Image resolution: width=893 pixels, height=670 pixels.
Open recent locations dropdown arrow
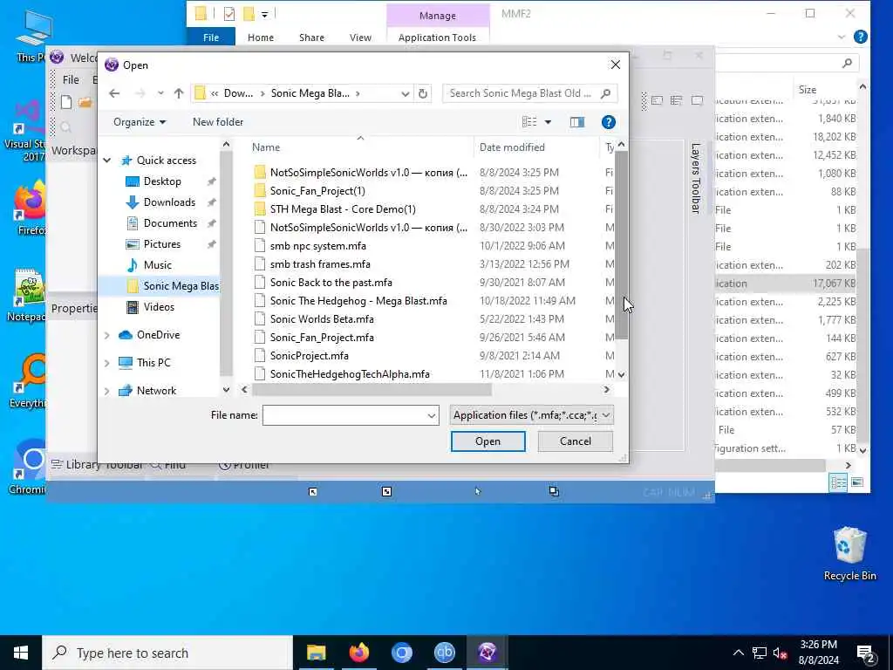160,93
